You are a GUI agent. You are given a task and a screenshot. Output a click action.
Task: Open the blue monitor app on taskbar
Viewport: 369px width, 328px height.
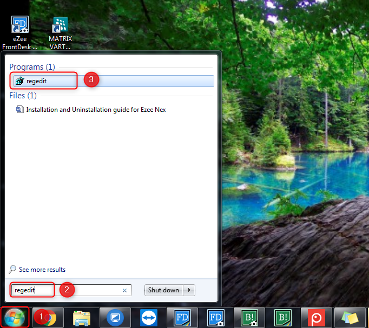pos(115,318)
